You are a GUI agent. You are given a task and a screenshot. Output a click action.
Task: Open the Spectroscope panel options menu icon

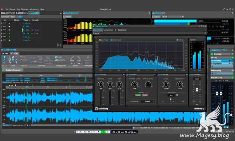pos(149,13)
